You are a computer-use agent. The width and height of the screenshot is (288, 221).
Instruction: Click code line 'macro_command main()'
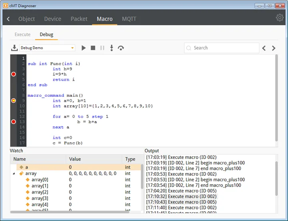55,96
